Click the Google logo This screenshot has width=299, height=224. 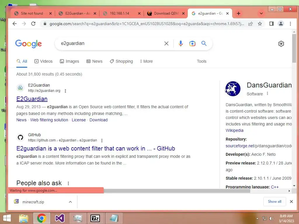point(28,44)
